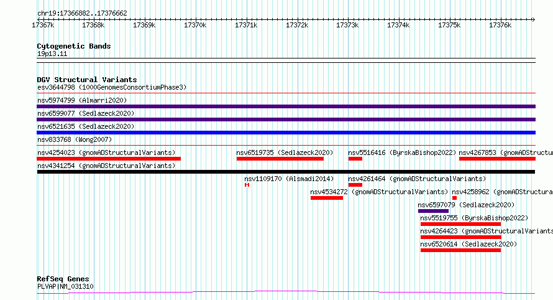Screen dimensions: 553x300
Task: Click the nsv6520614 red variant bar
Action: 460,250
